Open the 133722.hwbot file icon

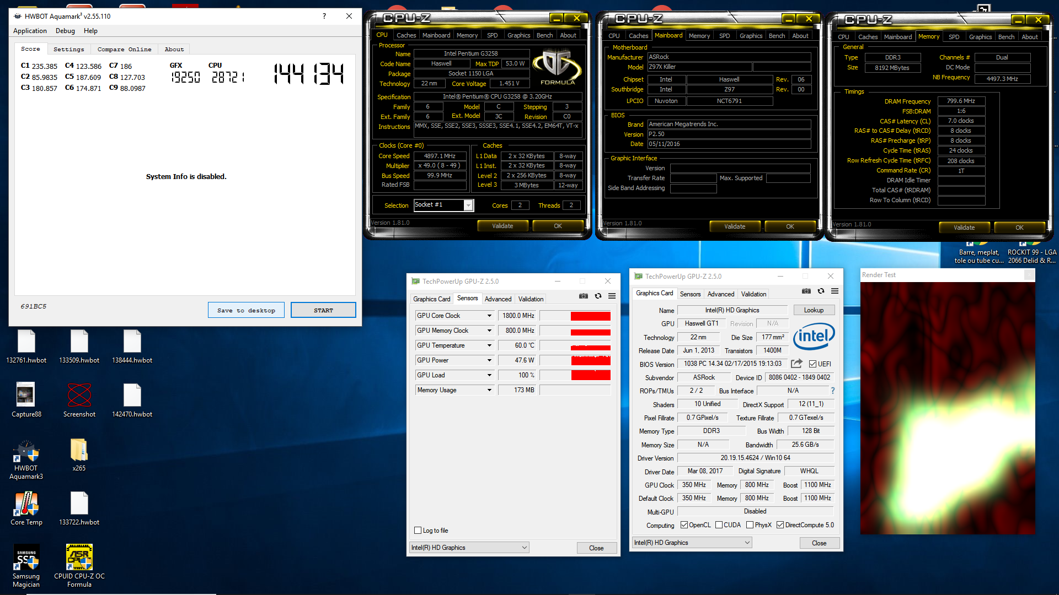79,508
